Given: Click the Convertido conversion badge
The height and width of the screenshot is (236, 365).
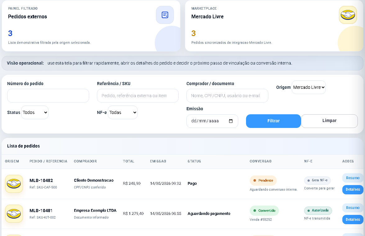Looking at the screenshot, I should coord(264,211).
